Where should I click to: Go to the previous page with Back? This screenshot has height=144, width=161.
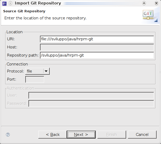53,135
